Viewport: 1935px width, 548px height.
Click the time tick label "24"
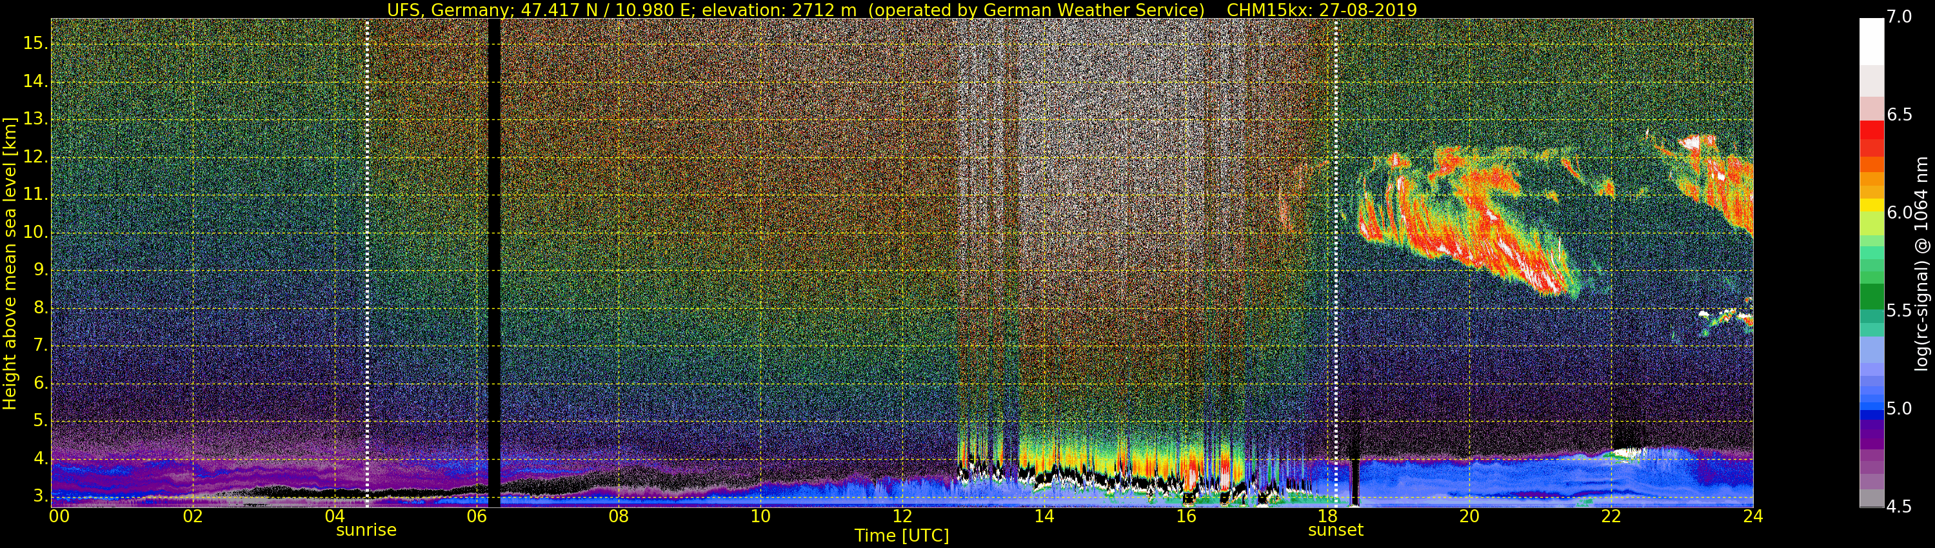click(x=1752, y=516)
